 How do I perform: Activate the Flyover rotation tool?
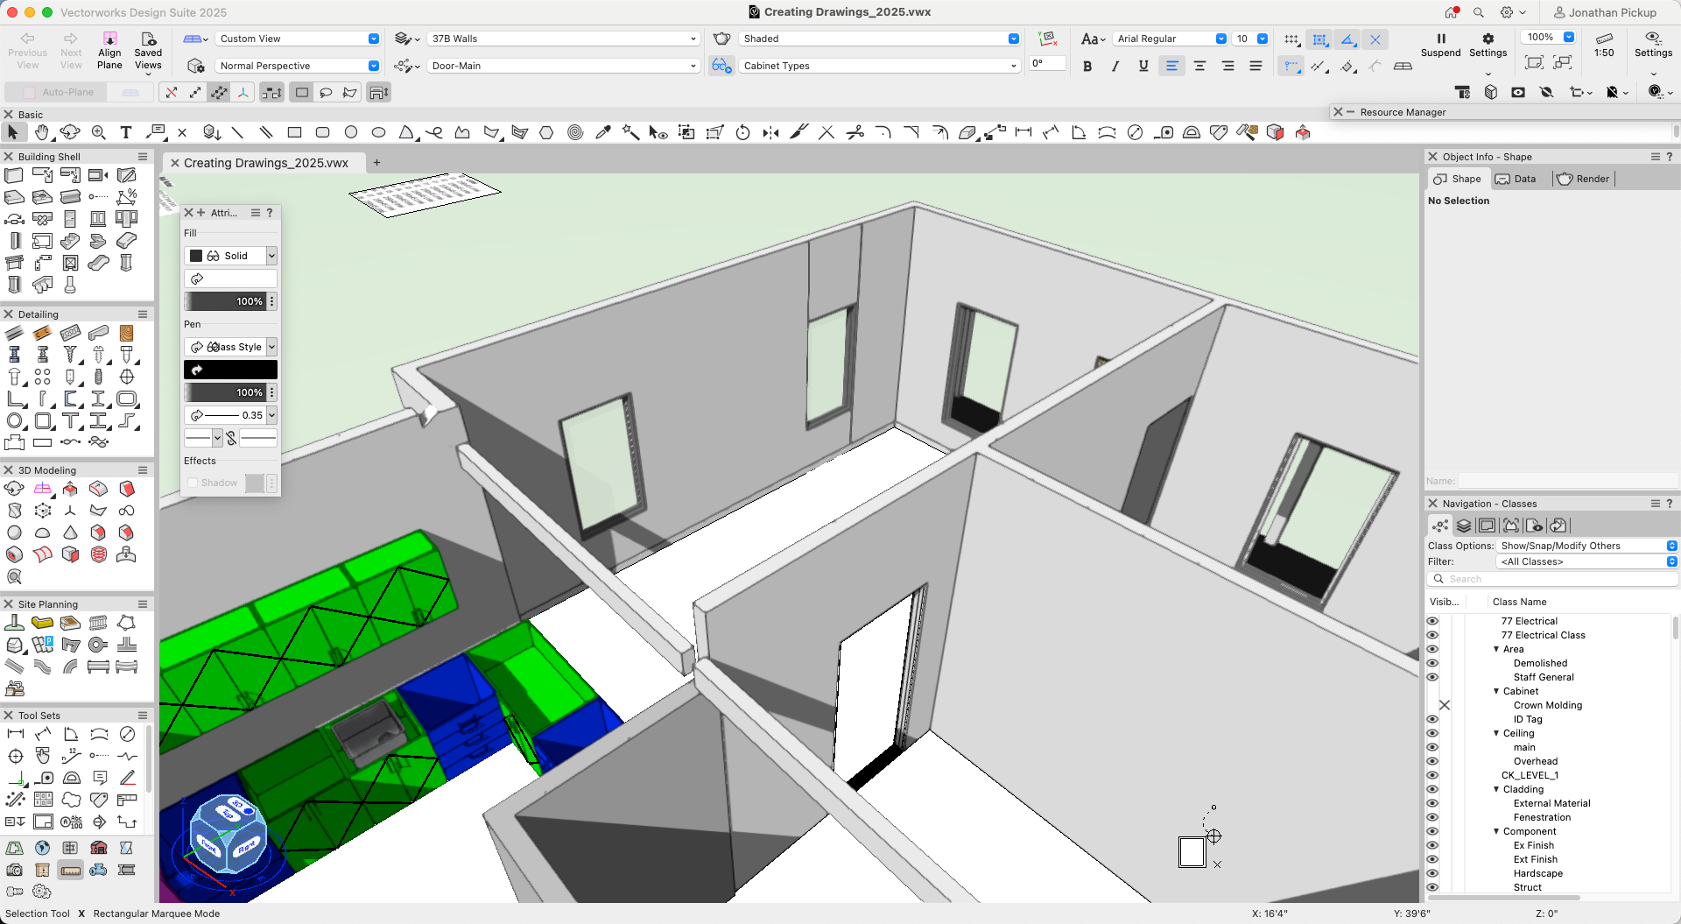click(x=70, y=132)
